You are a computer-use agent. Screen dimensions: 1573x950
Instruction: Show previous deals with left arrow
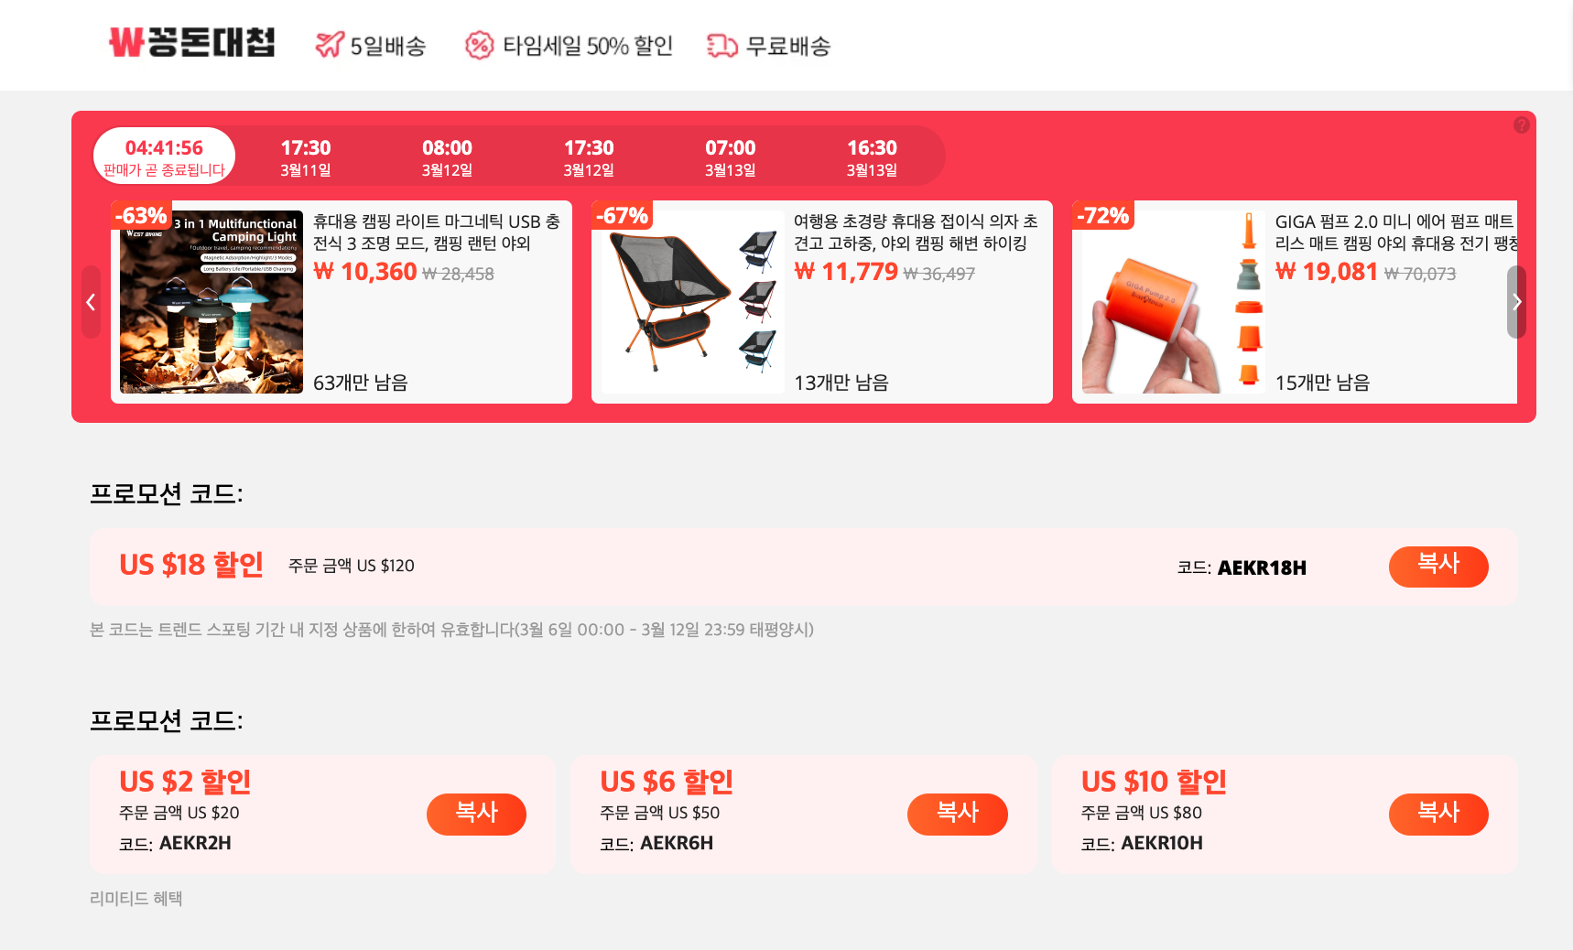pyautogui.click(x=91, y=302)
